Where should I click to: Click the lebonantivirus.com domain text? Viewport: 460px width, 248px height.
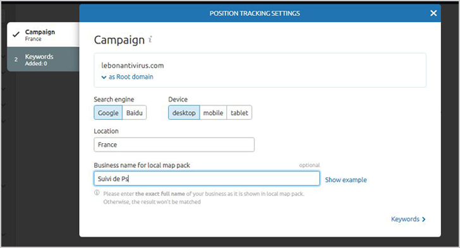coord(133,66)
